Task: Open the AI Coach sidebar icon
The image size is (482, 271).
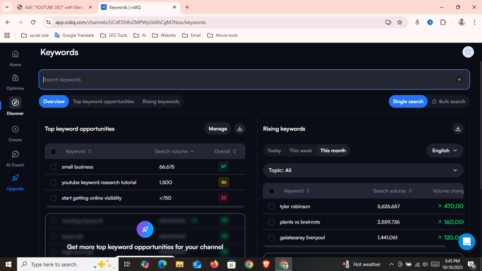Action: [15, 155]
